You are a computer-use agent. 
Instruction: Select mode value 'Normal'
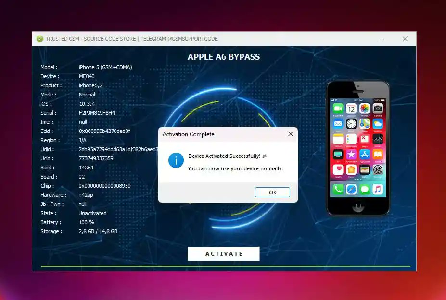pos(87,95)
